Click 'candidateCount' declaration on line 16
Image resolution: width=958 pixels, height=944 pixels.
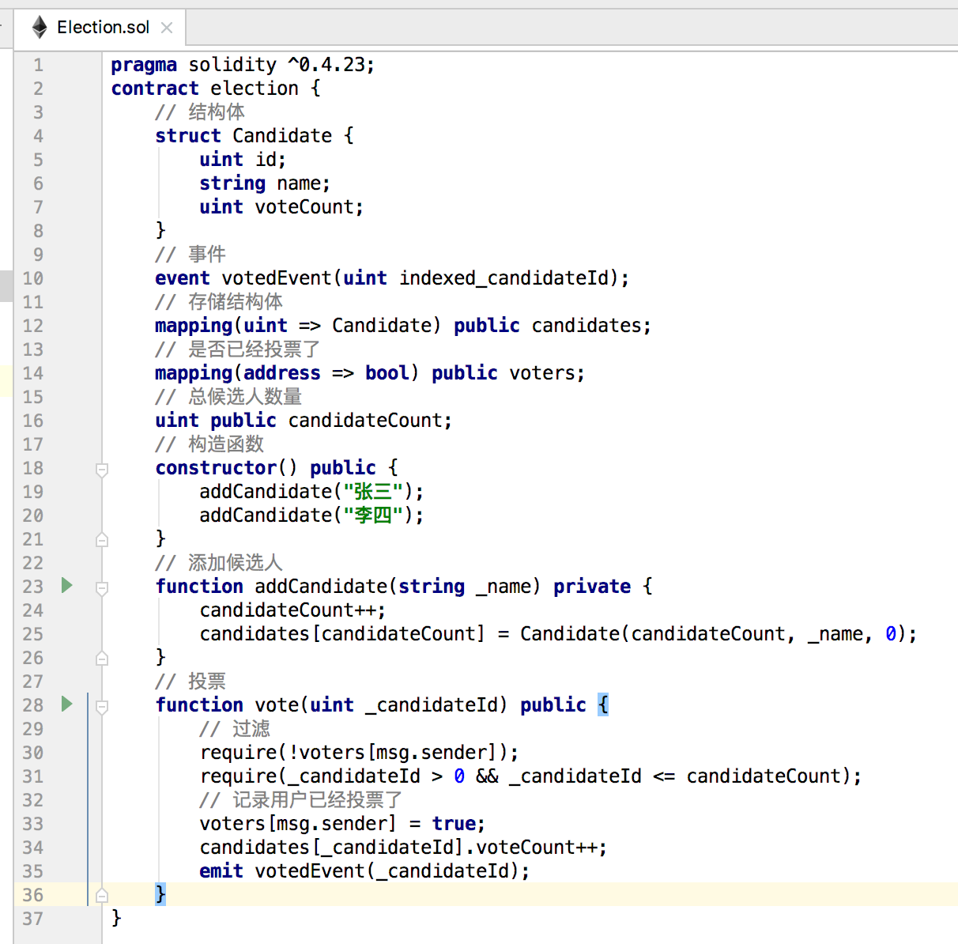365,421
